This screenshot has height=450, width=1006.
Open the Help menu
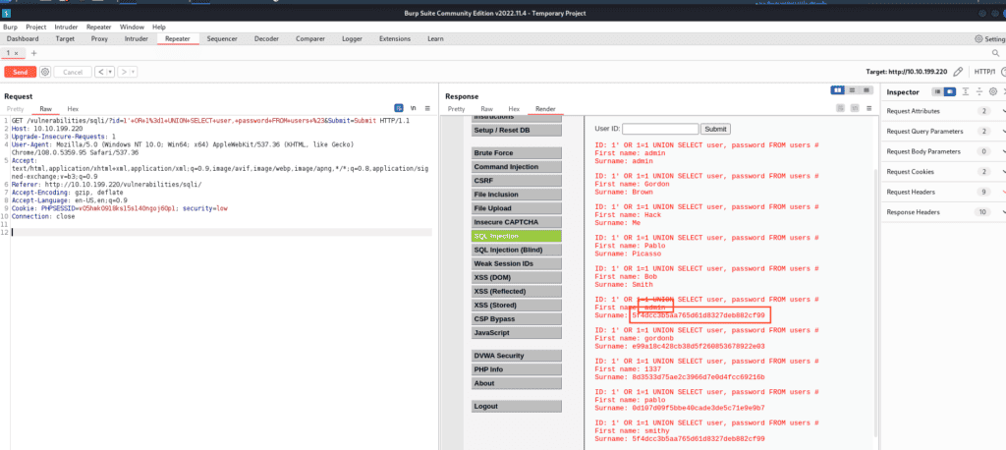[x=159, y=27]
